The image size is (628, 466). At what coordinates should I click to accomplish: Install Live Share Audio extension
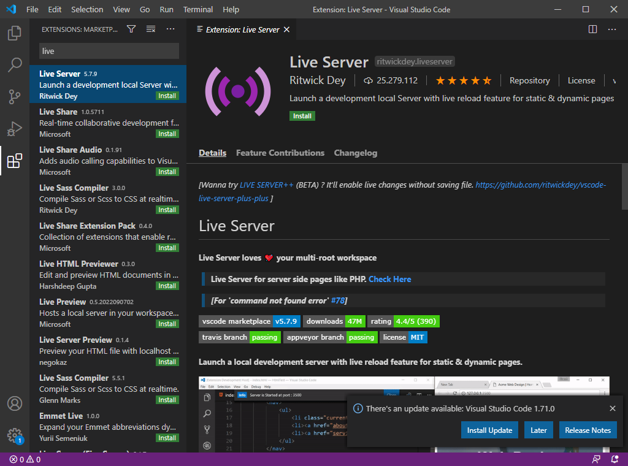point(167,172)
